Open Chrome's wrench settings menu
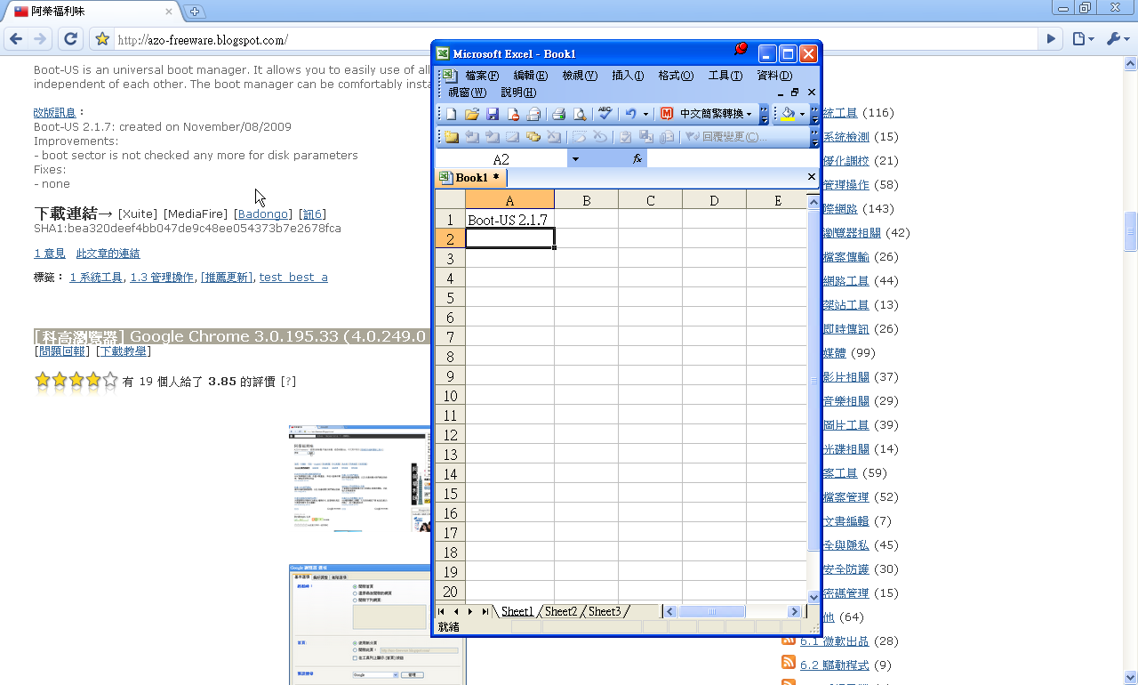The image size is (1138, 685). point(1116,39)
